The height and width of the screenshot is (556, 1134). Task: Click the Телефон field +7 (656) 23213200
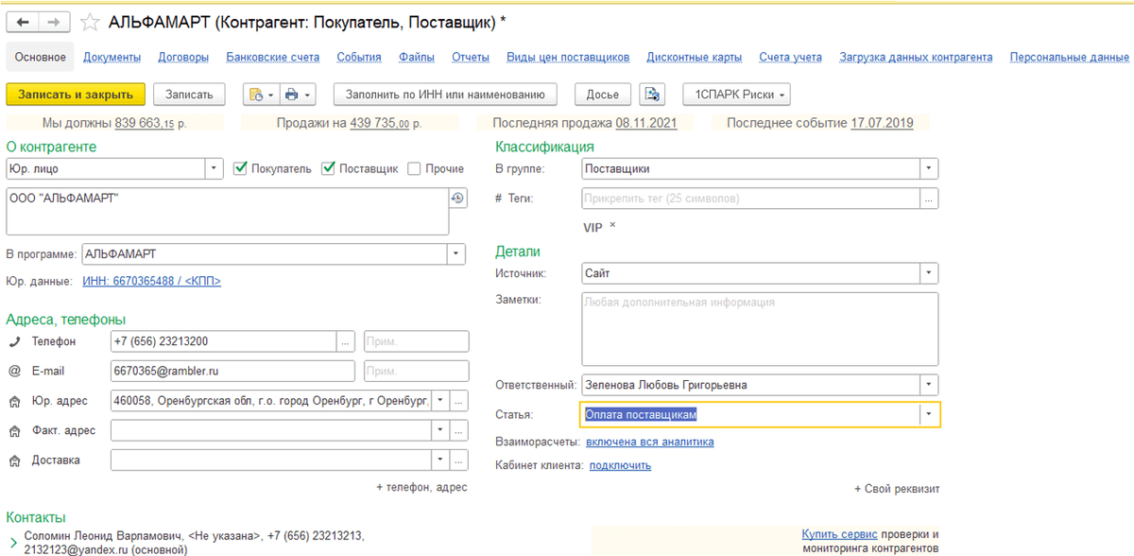(x=224, y=341)
